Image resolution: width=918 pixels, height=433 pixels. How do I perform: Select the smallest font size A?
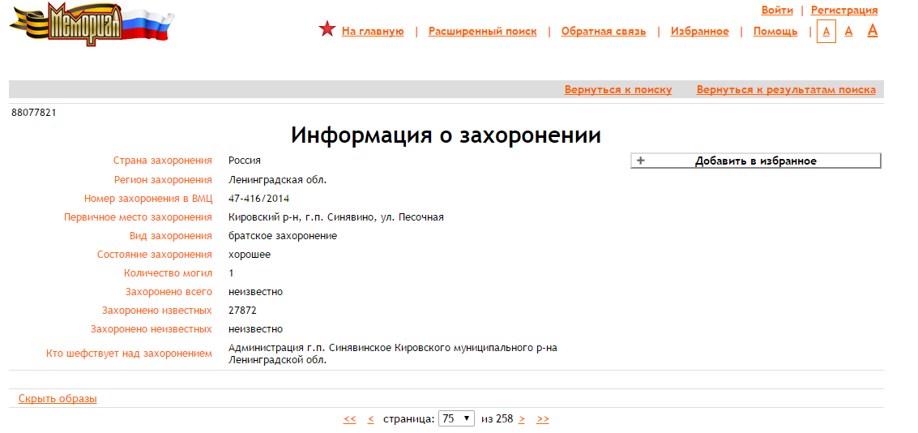pos(826,32)
